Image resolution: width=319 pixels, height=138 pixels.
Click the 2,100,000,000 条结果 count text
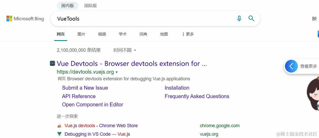79,50
